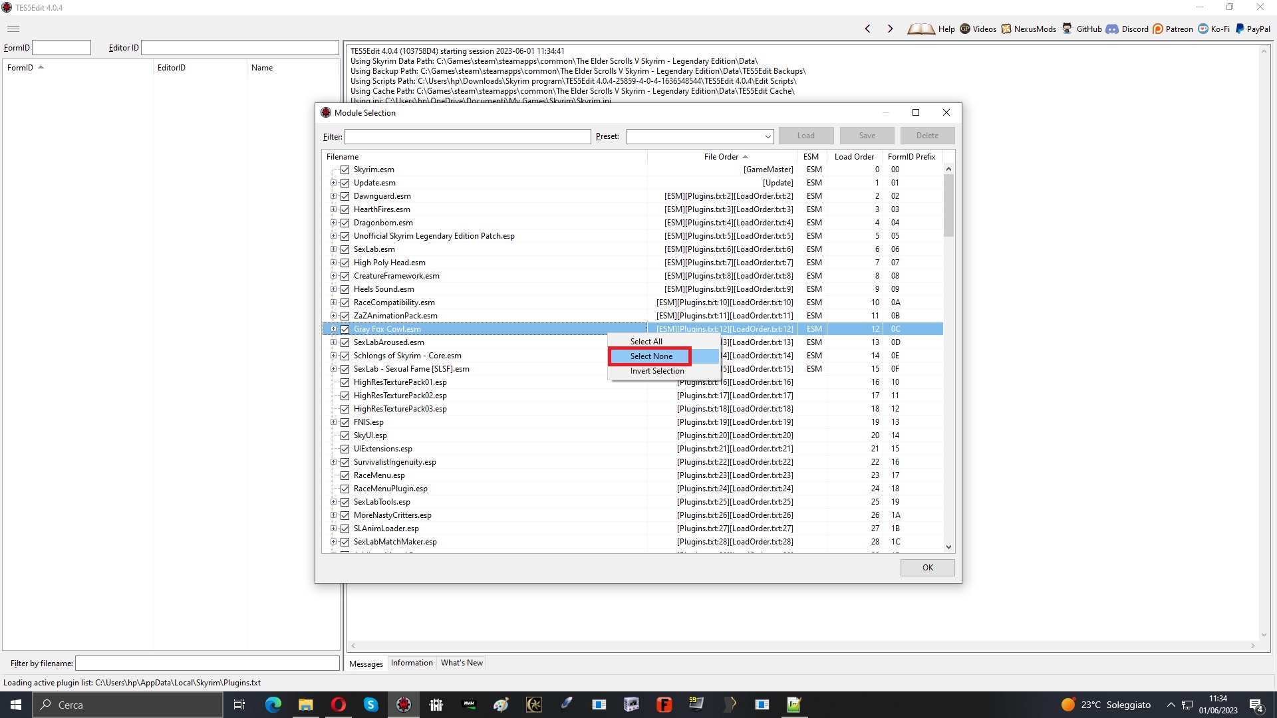1277x718 pixels.
Task: Click the back navigation arrow
Action: click(x=867, y=29)
